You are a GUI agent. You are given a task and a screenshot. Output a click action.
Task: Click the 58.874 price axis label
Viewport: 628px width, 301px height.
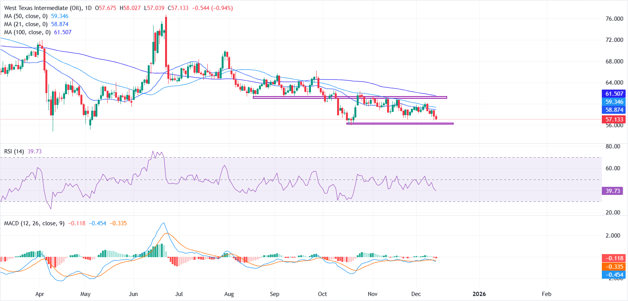(x=614, y=110)
